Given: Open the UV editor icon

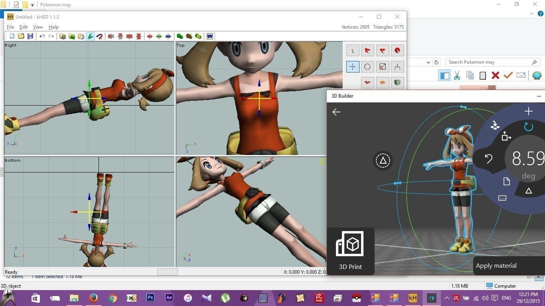Looking at the screenshot, I should [x=210, y=36].
